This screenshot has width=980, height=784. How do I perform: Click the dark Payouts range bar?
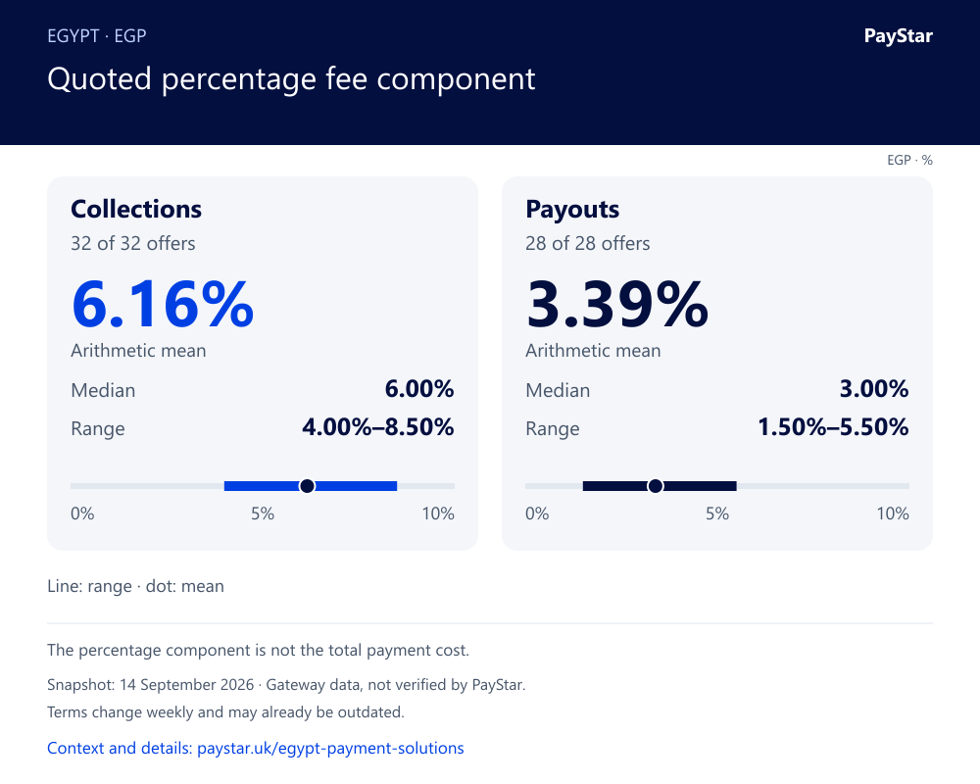click(x=660, y=486)
